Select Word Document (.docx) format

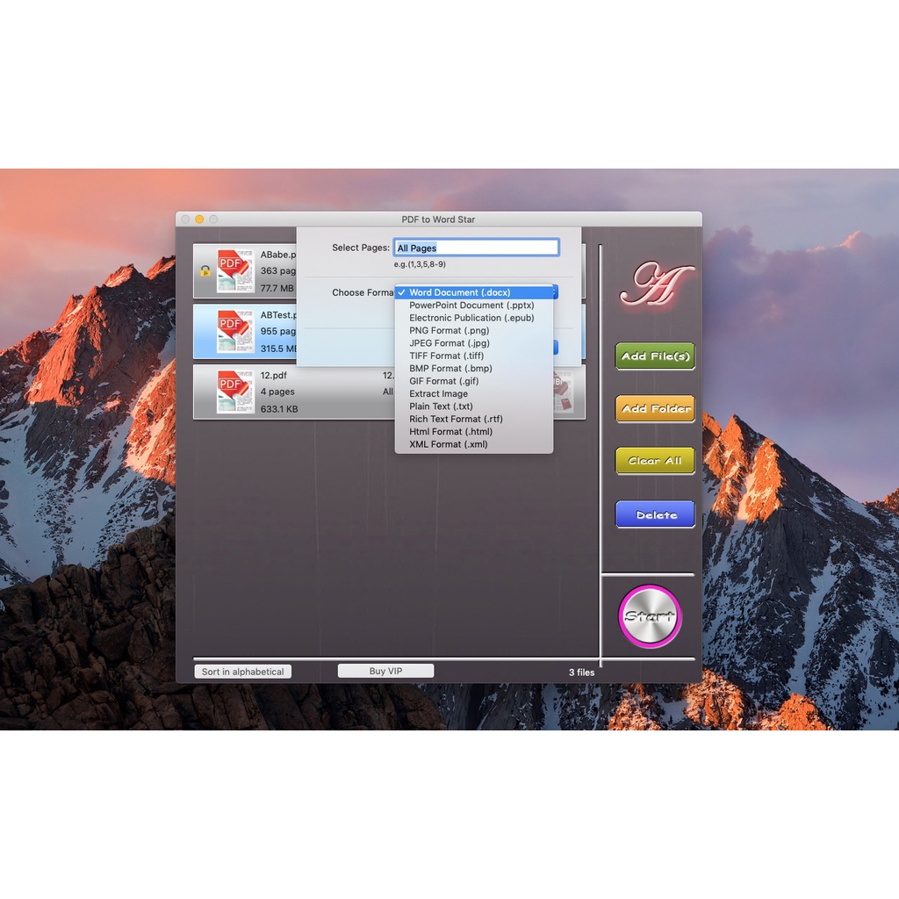[x=473, y=292]
